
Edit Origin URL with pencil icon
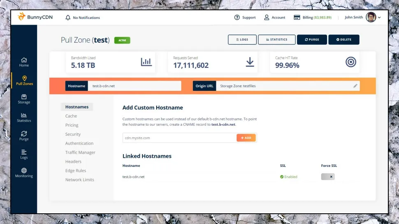(355, 86)
